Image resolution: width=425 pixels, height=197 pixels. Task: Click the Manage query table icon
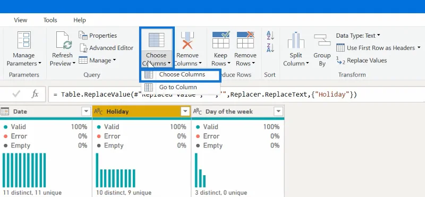tap(83, 60)
